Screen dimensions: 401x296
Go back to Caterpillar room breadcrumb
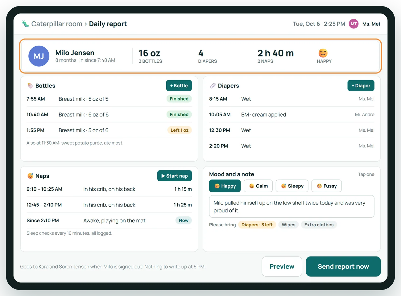click(57, 24)
